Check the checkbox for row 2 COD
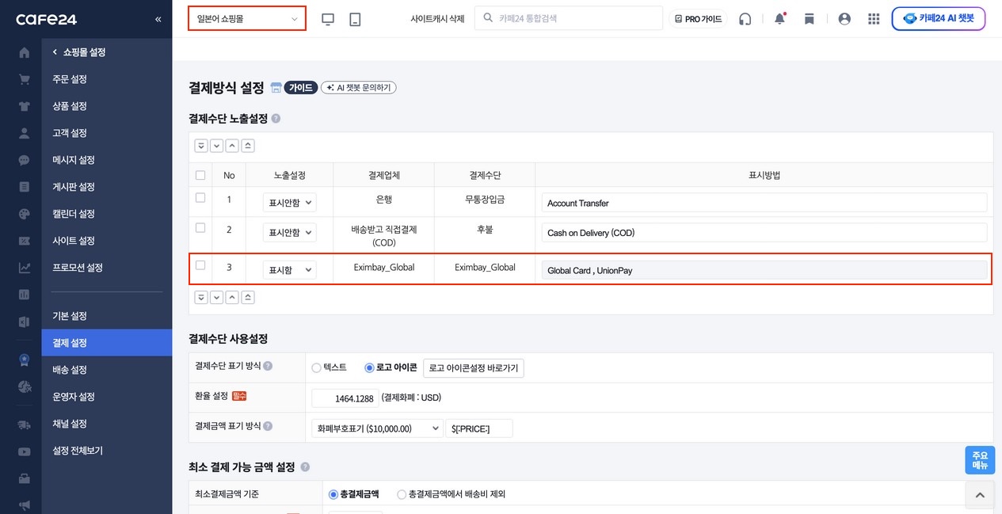This screenshot has height=514, width=1002. pos(200,227)
